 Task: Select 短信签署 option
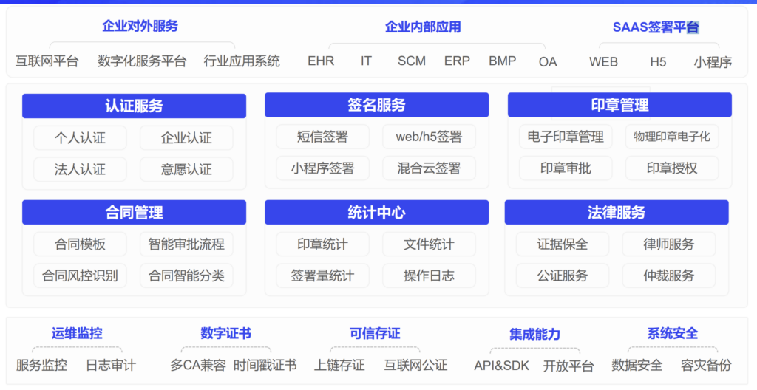pos(322,137)
